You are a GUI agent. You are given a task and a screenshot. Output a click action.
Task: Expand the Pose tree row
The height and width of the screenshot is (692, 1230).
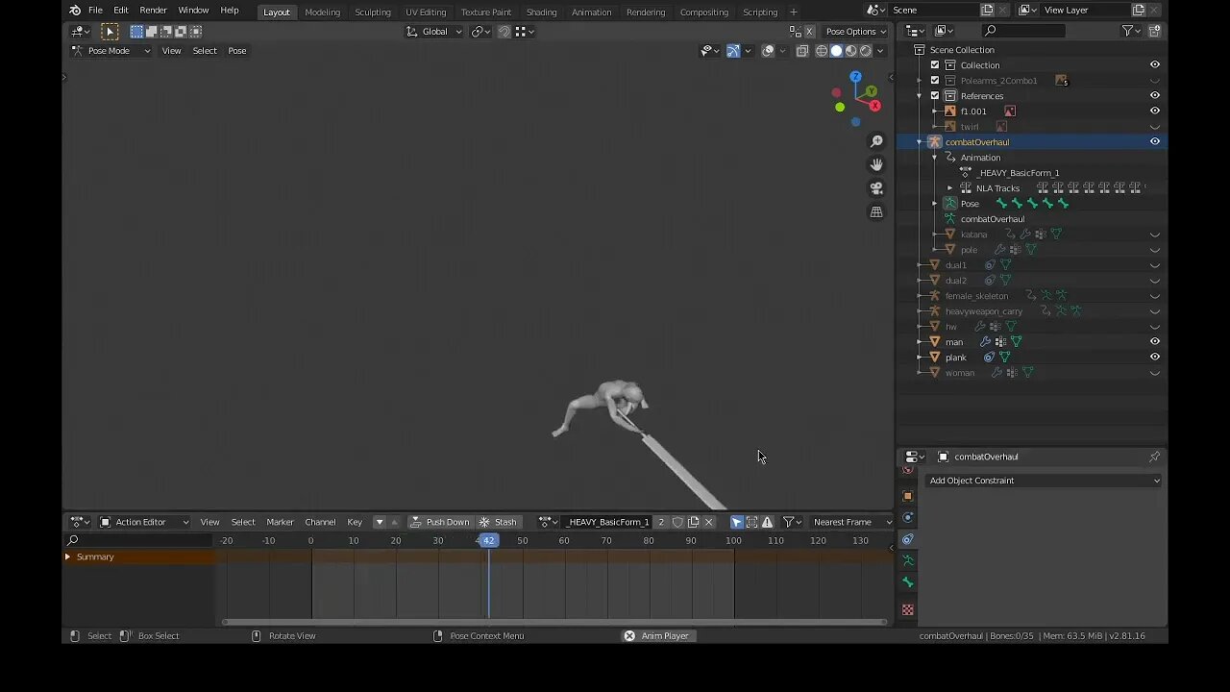pos(934,204)
